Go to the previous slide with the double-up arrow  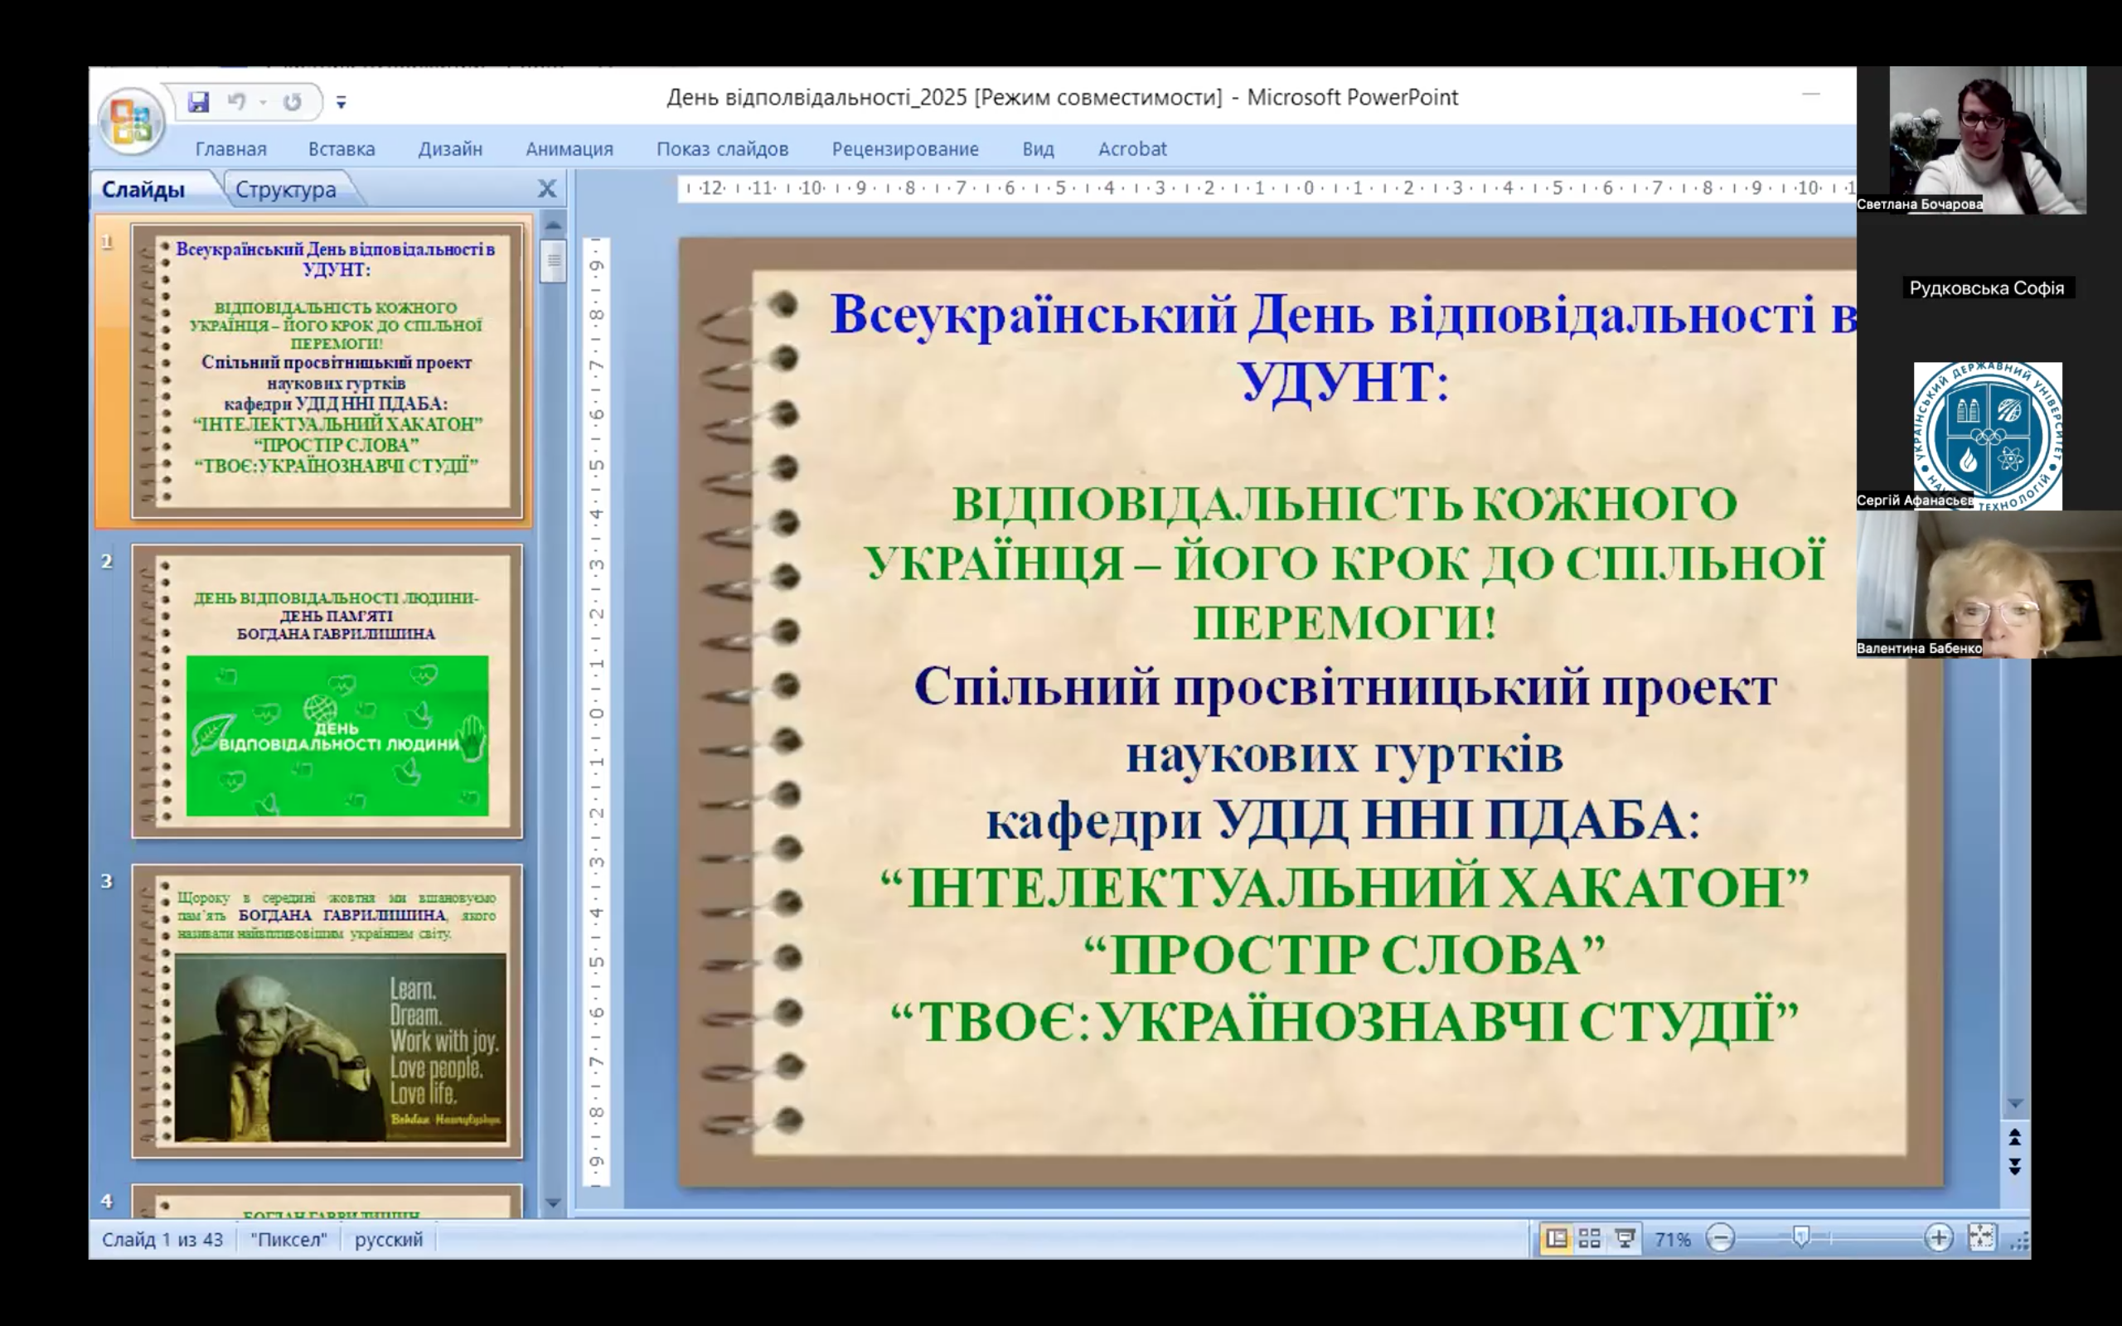point(2014,1137)
